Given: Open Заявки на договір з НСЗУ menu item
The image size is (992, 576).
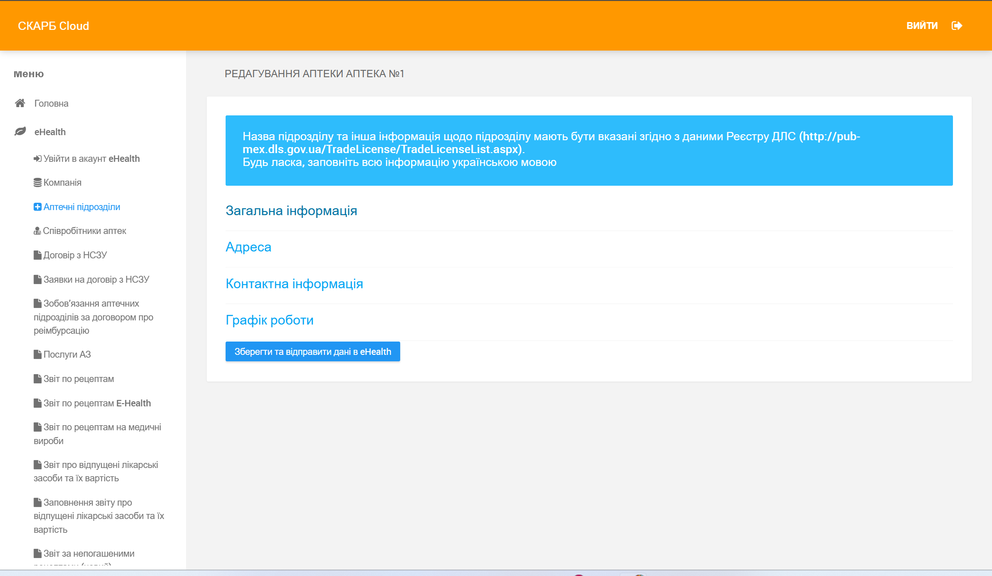Looking at the screenshot, I should (96, 279).
